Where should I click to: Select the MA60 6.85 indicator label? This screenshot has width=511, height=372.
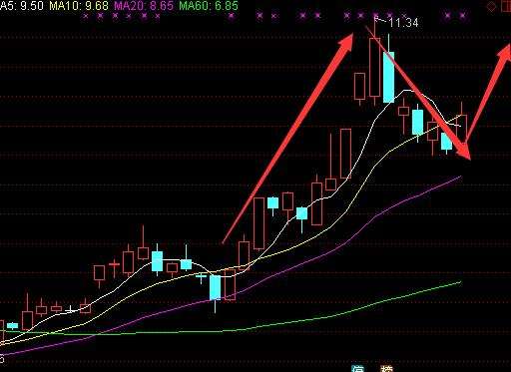click(209, 6)
